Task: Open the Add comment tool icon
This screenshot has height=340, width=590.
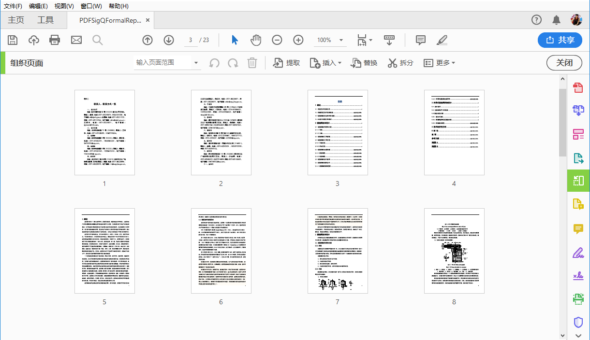Action: (x=421, y=40)
